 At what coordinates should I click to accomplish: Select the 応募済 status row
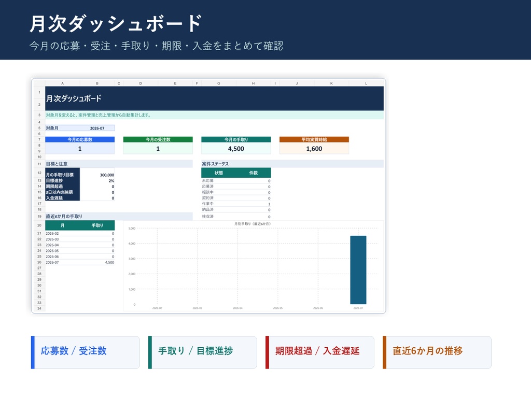(x=236, y=187)
